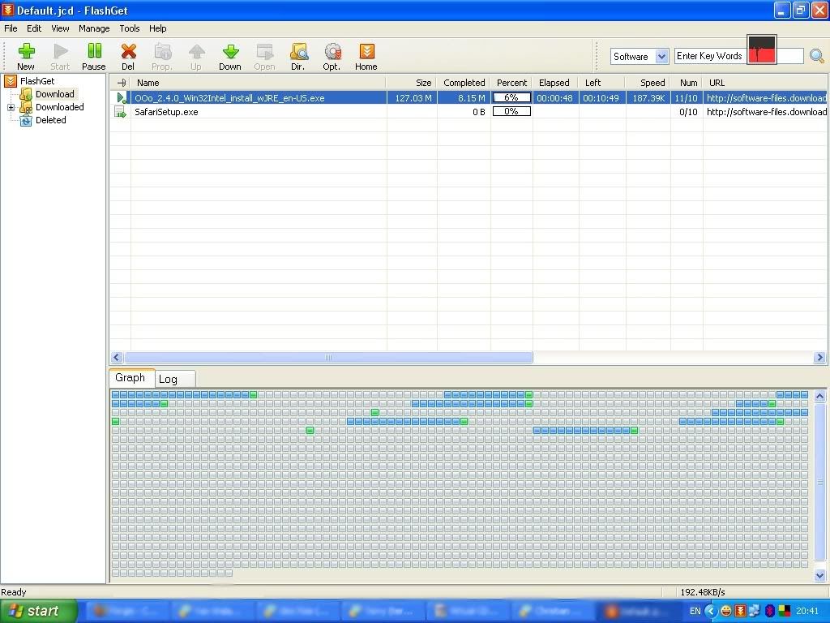
Task: Open the Help menu
Action: (x=157, y=28)
